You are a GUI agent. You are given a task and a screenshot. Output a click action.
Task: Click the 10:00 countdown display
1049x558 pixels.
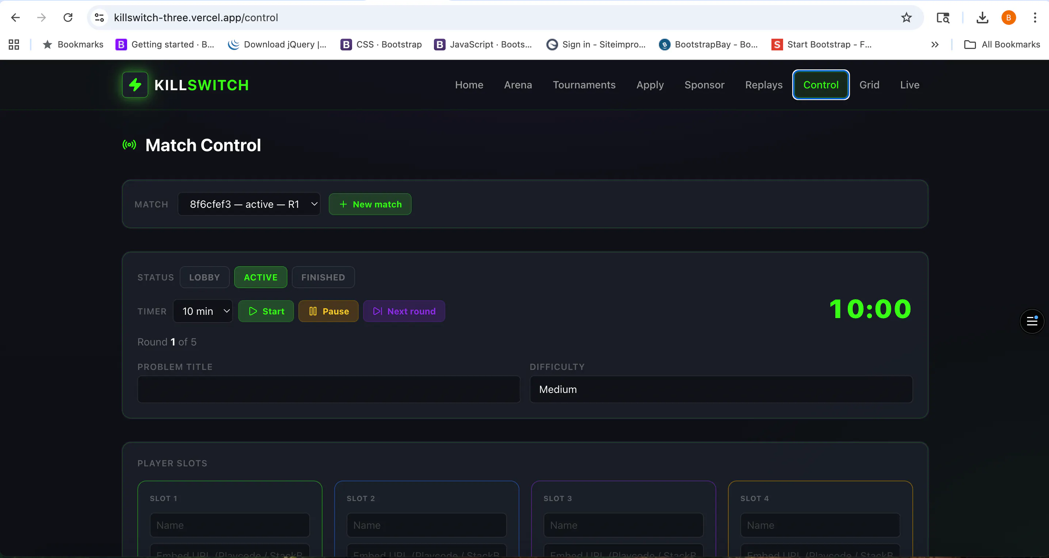870,309
